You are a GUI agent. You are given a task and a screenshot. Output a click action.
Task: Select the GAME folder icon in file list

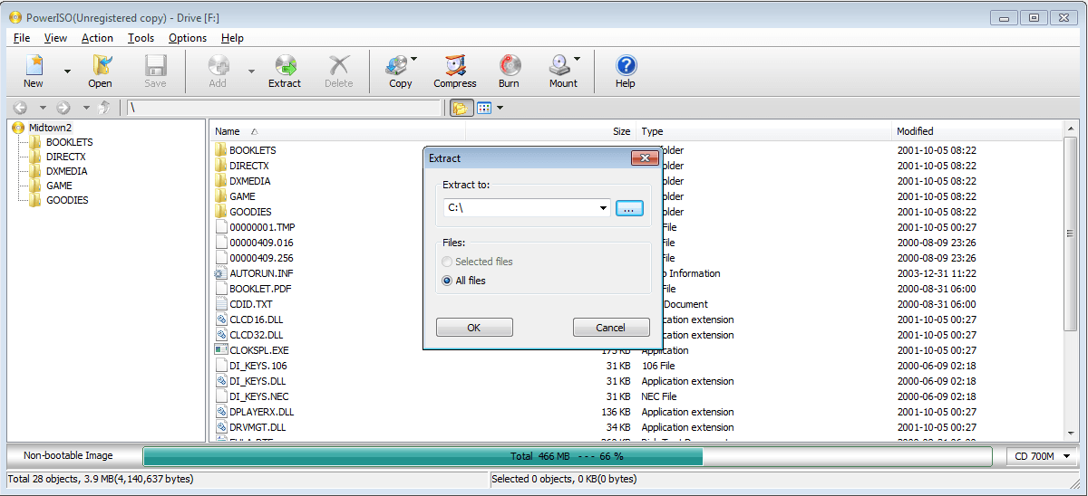tap(221, 196)
